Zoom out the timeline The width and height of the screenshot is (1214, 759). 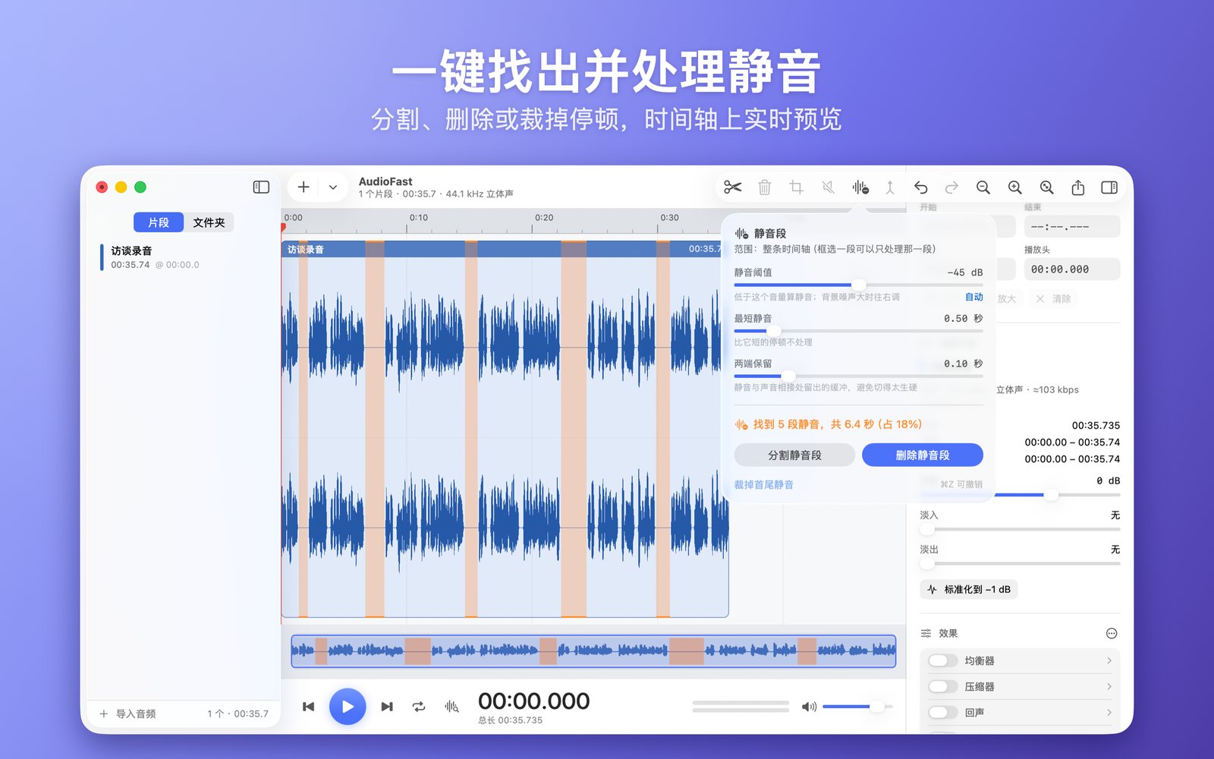tap(983, 187)
